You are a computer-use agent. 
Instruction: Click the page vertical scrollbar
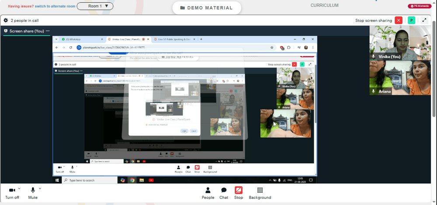pyautogui.click(x=434, y=69)
